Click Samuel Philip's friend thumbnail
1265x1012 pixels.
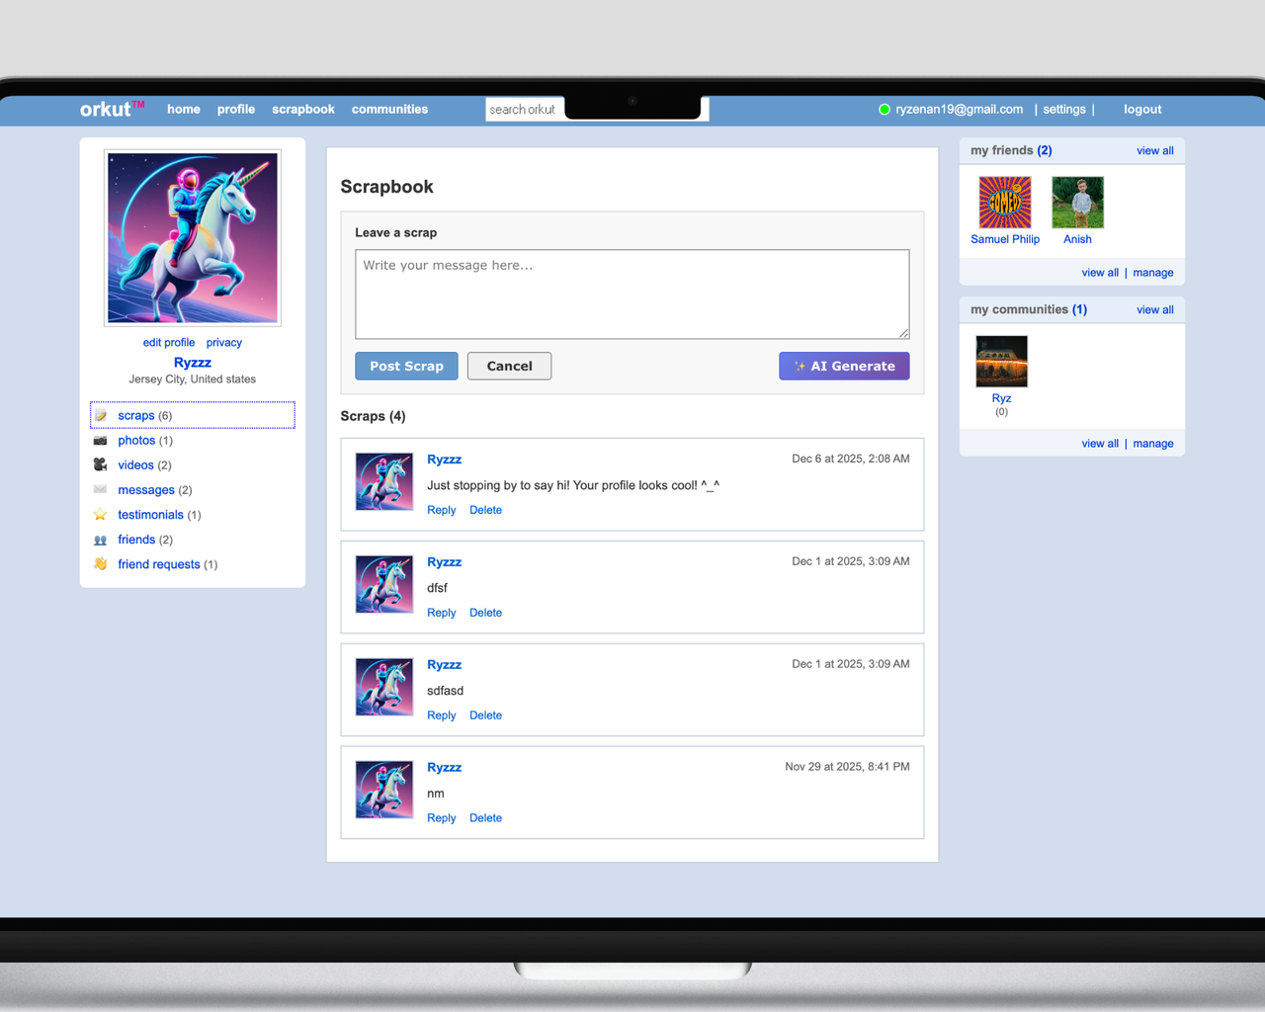(1005, 203)
